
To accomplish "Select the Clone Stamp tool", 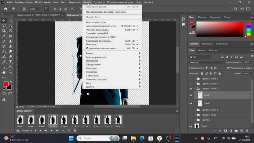I will pyautogui.click(x=10, y=41).
